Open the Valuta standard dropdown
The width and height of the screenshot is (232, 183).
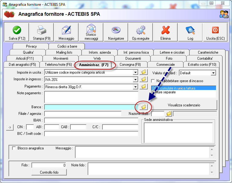pyautogui.click(x=213, y=73)
